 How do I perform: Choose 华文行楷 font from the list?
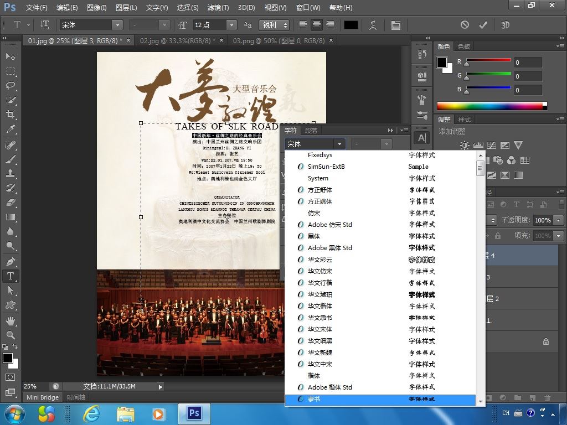click(319, 283)
